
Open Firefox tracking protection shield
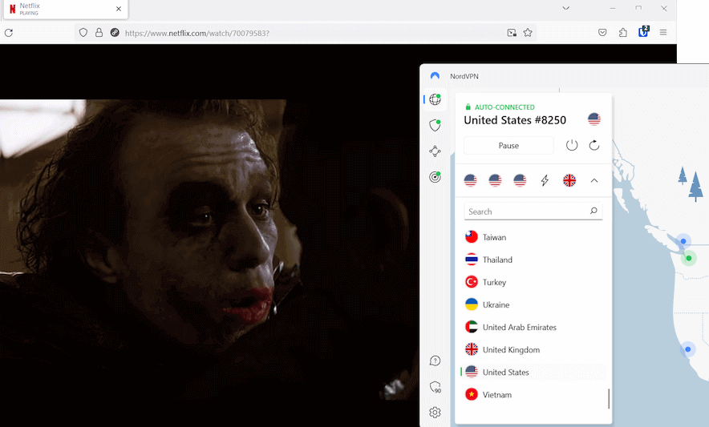(x=83, y=33)
